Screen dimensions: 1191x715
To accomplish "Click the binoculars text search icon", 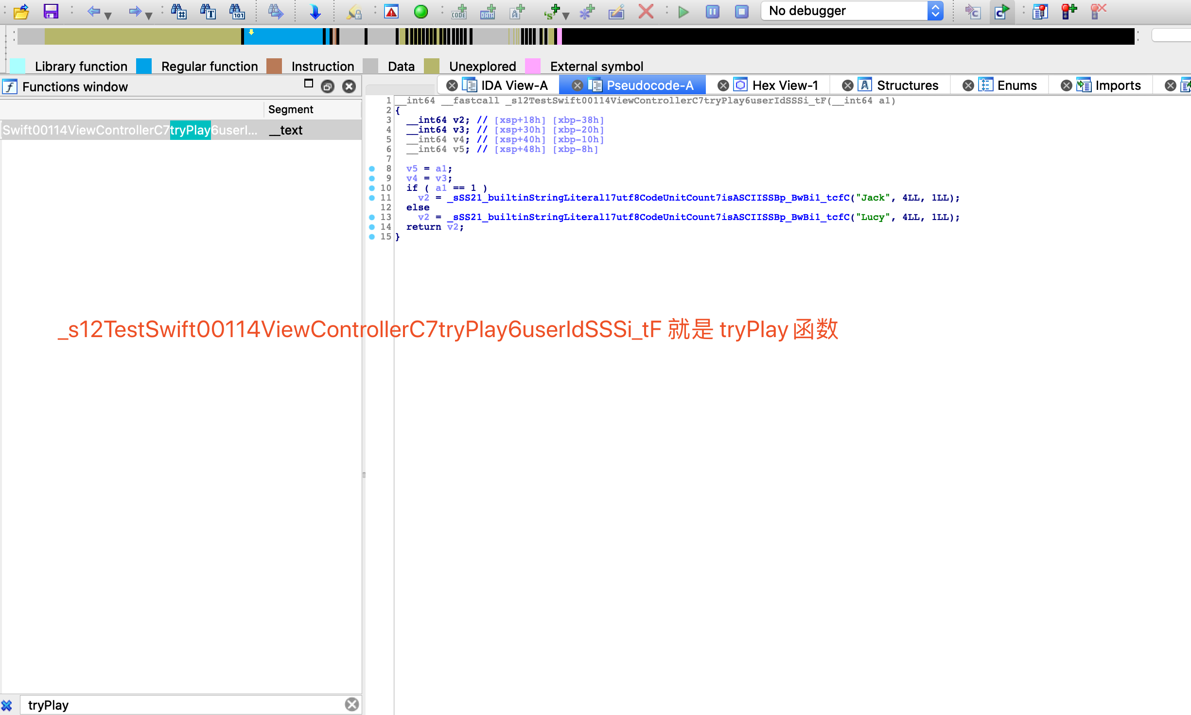I will 208,11.
